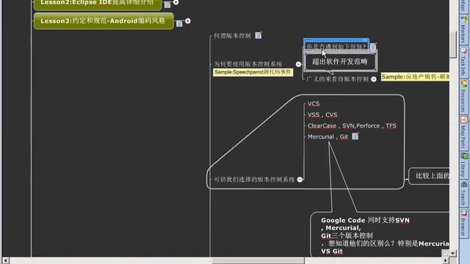Select Lesson3:约定和规范-Android编码风格 topic

104,21
